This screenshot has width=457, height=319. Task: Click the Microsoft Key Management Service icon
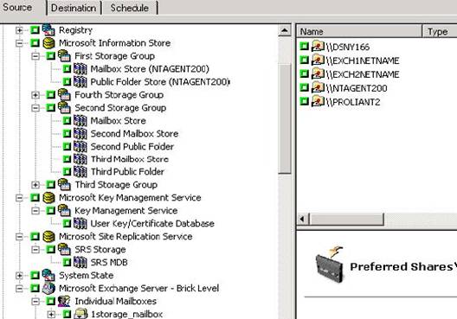pos(48,198)
